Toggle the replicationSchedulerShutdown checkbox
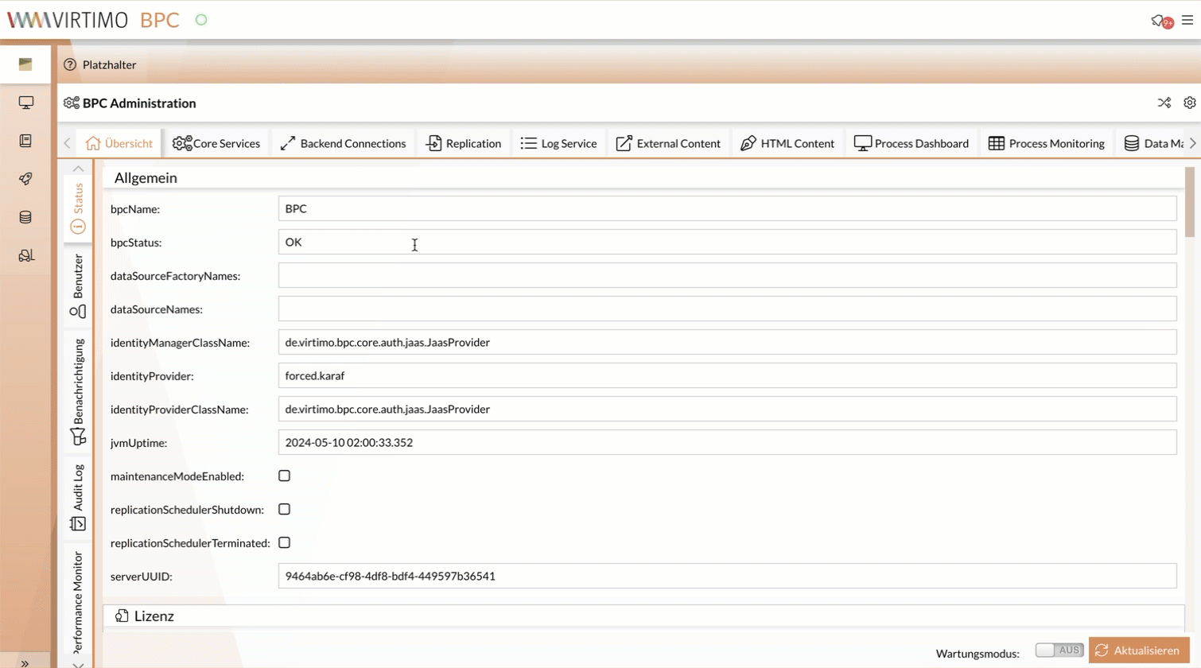This screenshot has width=1201, height=668. 284,509
